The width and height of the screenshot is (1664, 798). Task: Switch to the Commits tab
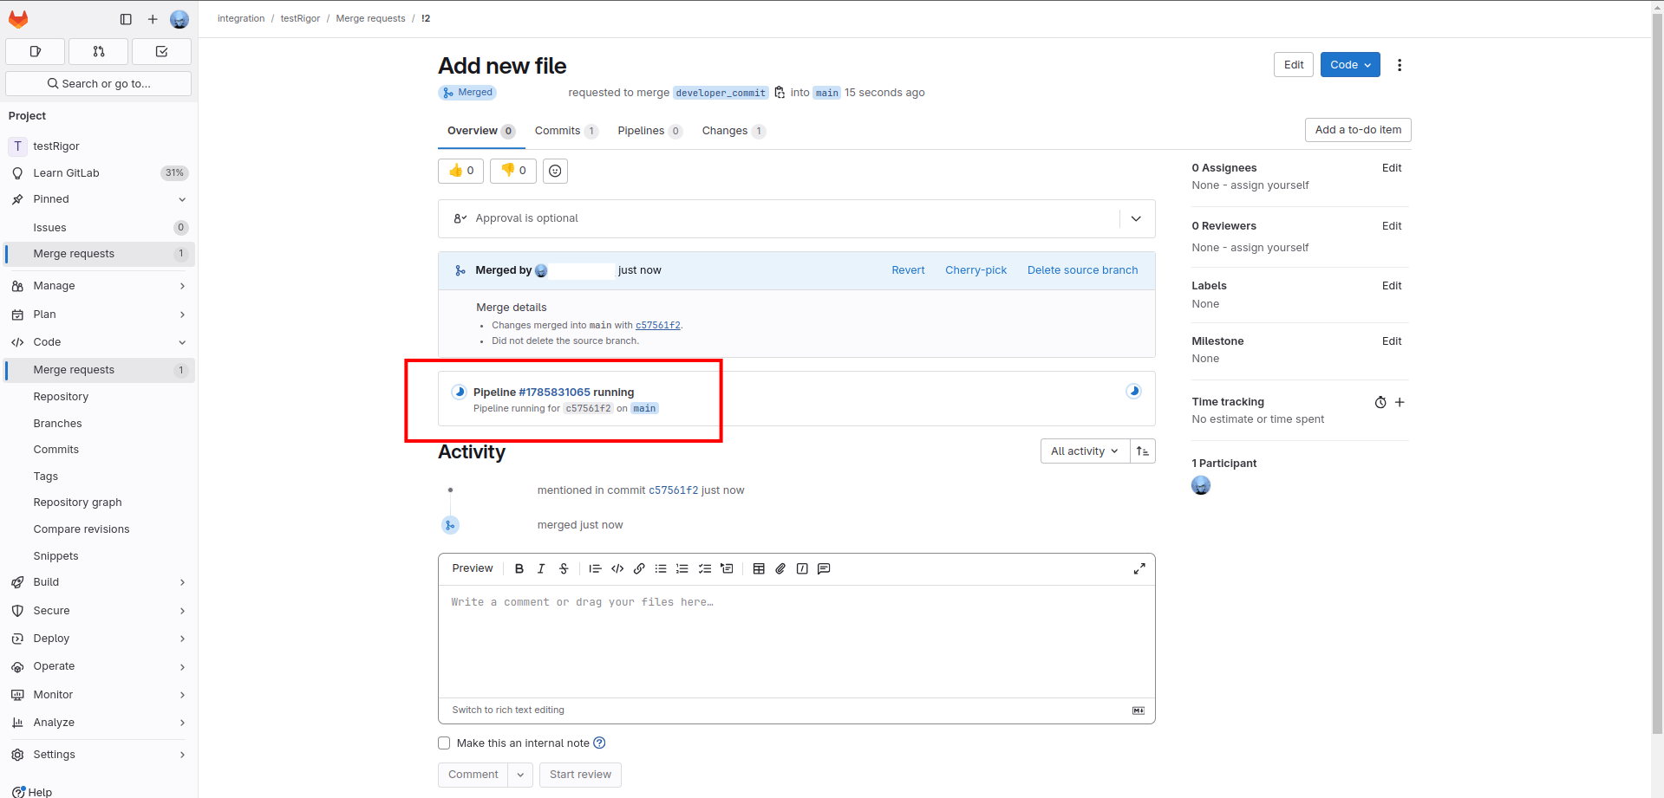[x=558, y=131]
